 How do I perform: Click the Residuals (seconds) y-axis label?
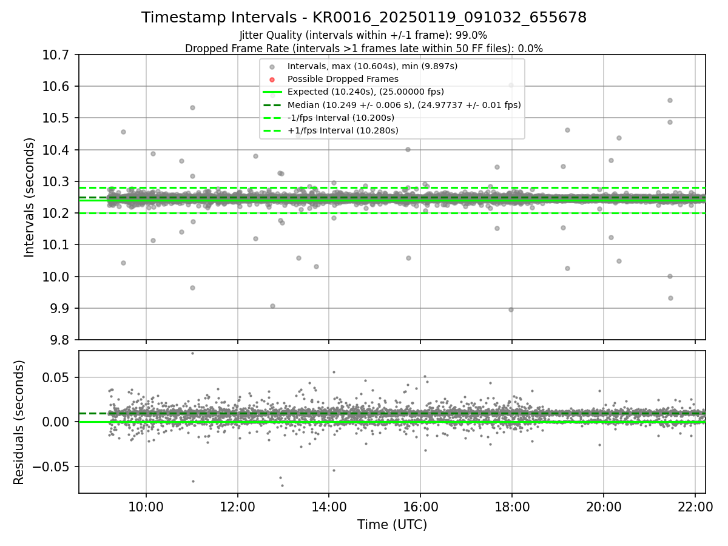pyautogui.click(x=19, y=422)
